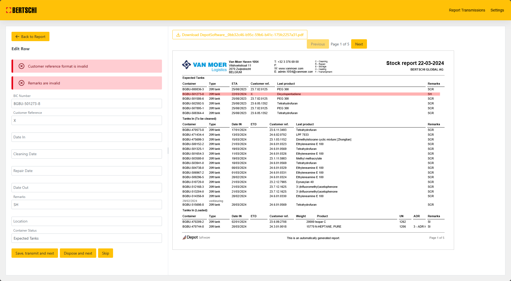Open Settings

(x=497, y=10)
